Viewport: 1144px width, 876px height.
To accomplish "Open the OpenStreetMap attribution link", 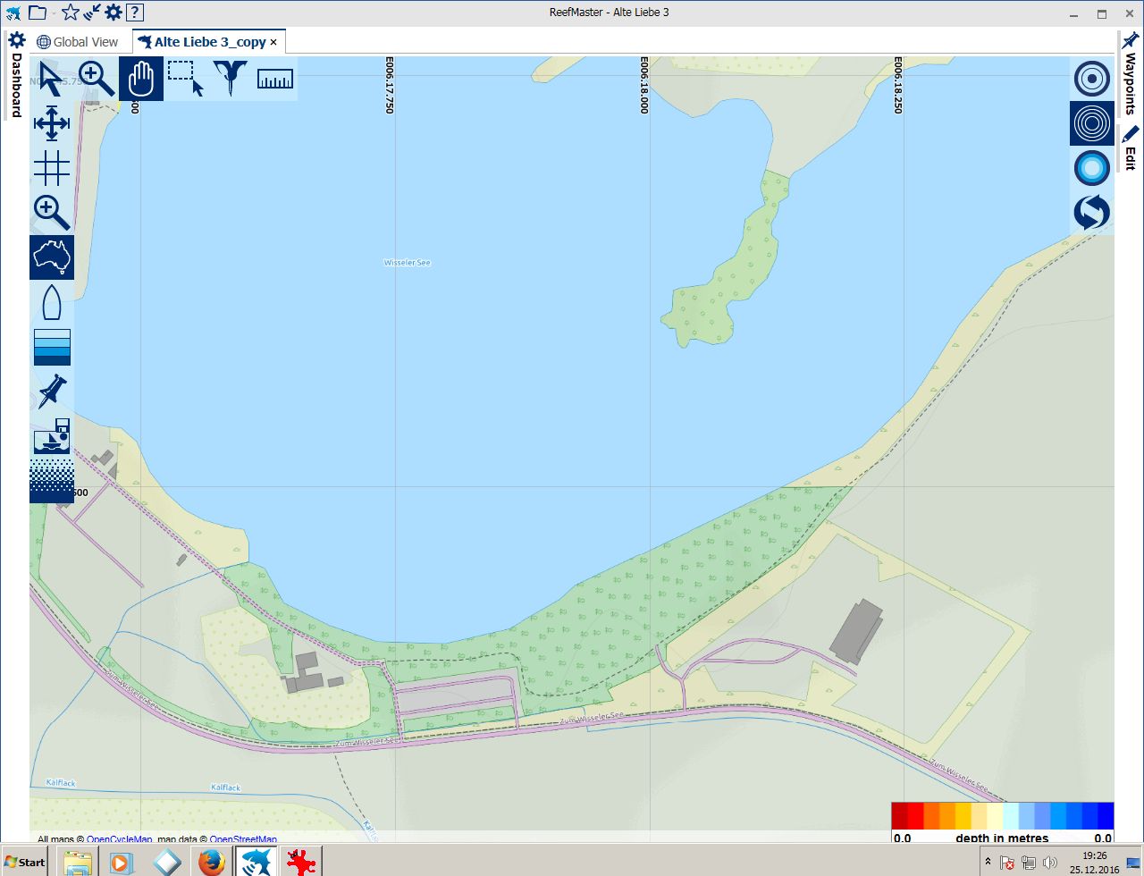I will click(x=243, y=839).
